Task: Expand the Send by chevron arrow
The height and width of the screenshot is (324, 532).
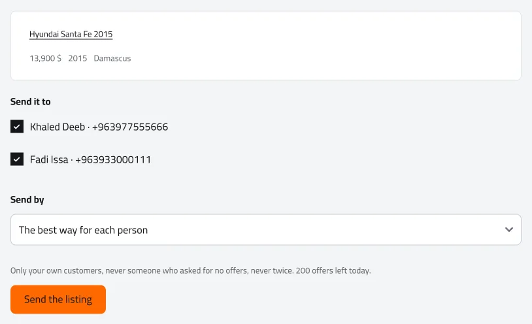Action: pos(509,230)
